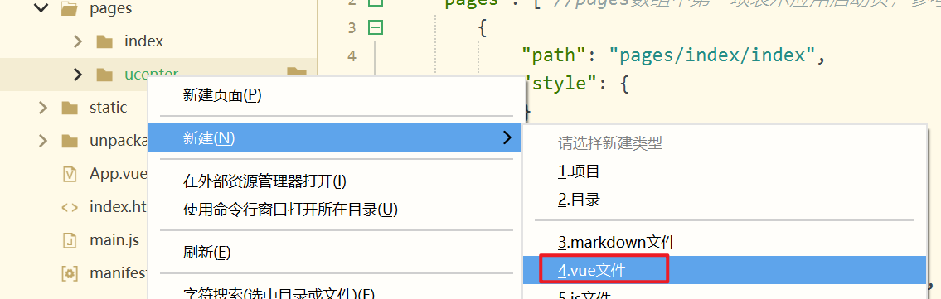Click the main.js file icon

pos(70,241)
